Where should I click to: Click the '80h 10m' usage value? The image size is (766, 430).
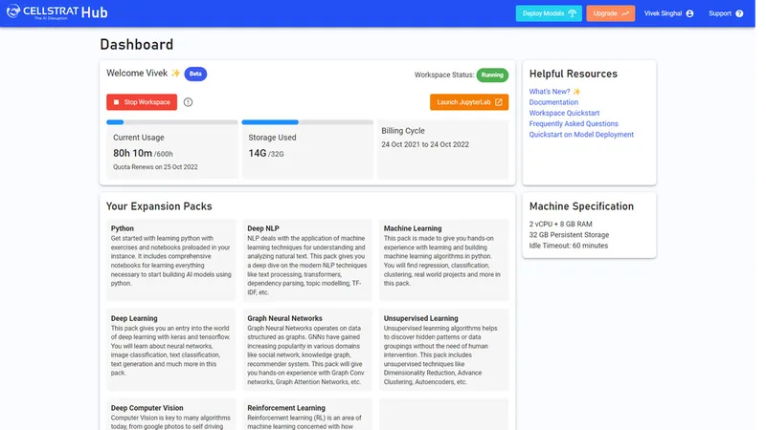click(x=132, y=153)
